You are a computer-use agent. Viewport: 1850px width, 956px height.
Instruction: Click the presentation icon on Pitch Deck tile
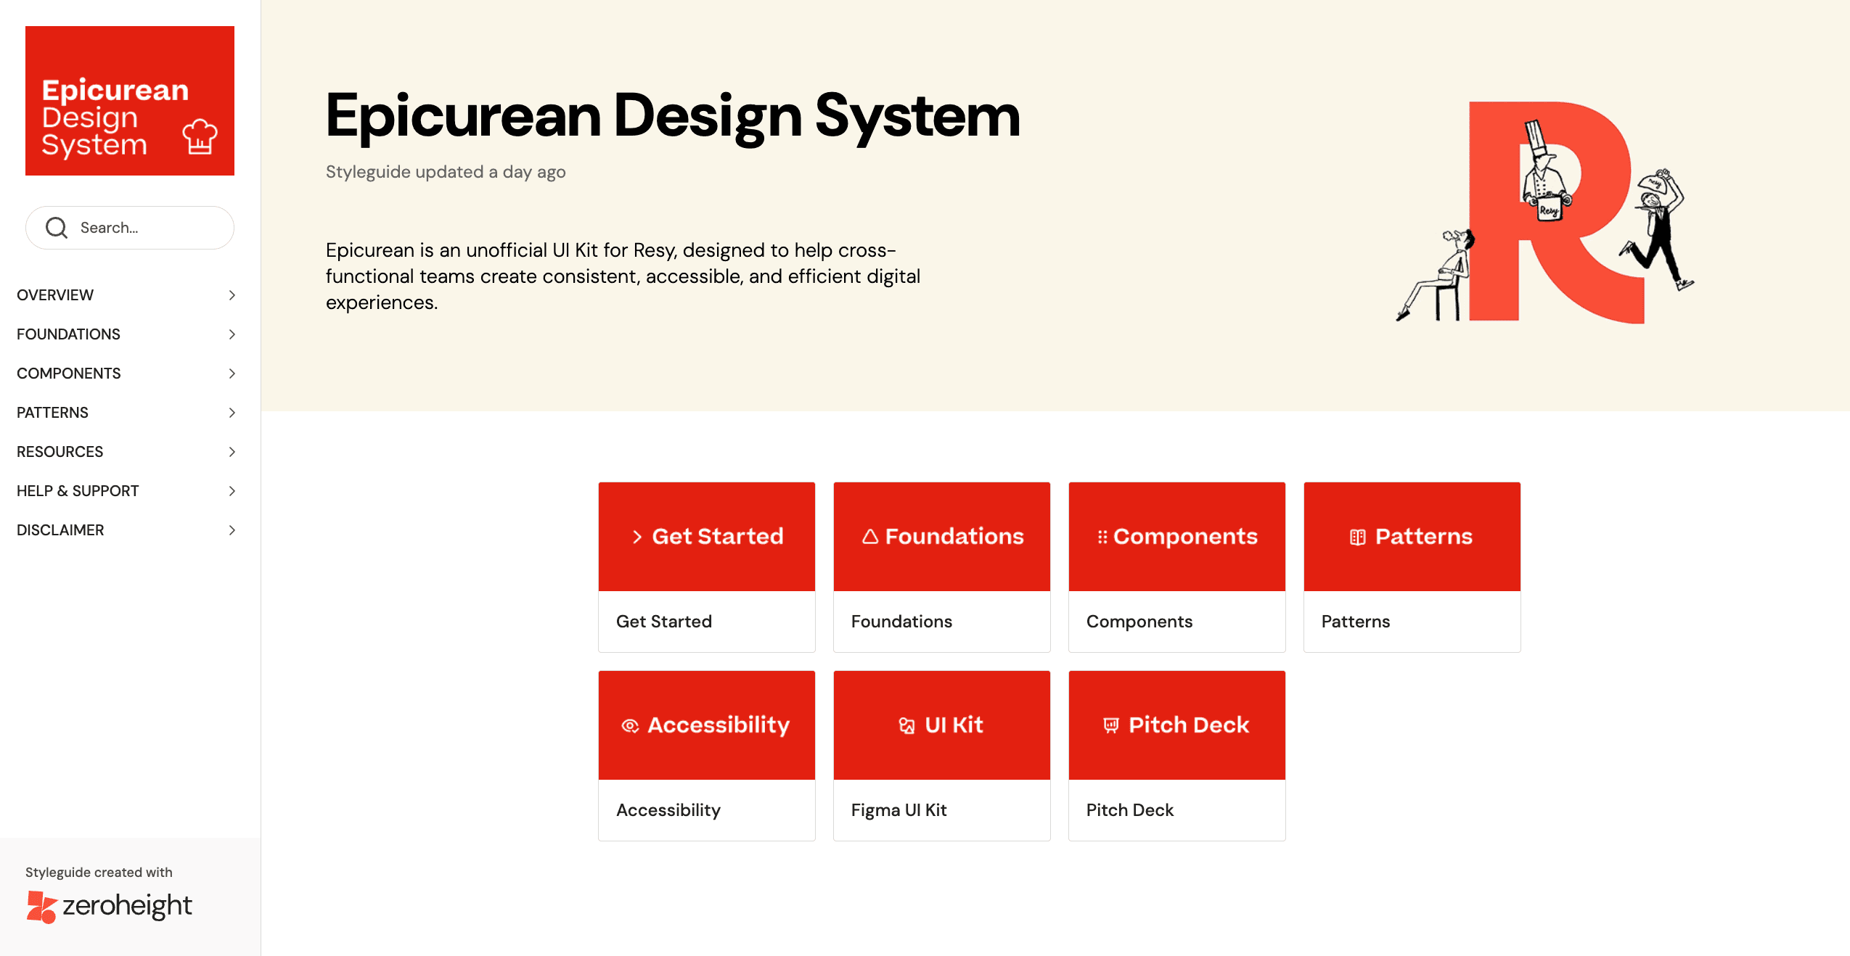pyautogui.click(x=1110, y=725)
